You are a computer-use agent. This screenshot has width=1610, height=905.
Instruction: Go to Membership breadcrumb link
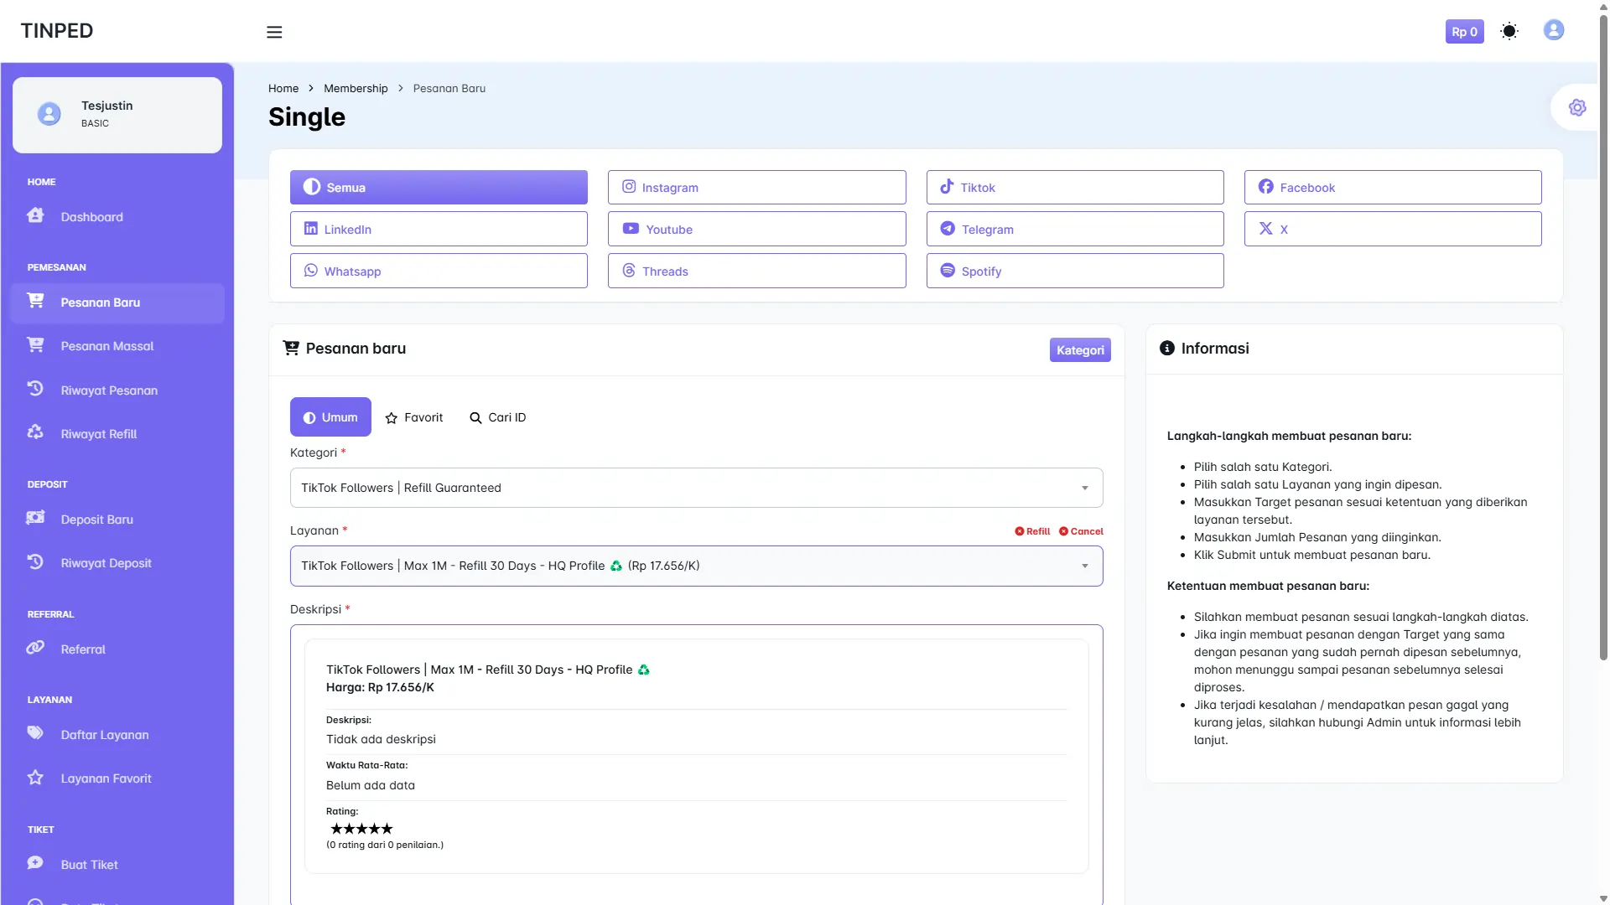[x=356, y=89]
